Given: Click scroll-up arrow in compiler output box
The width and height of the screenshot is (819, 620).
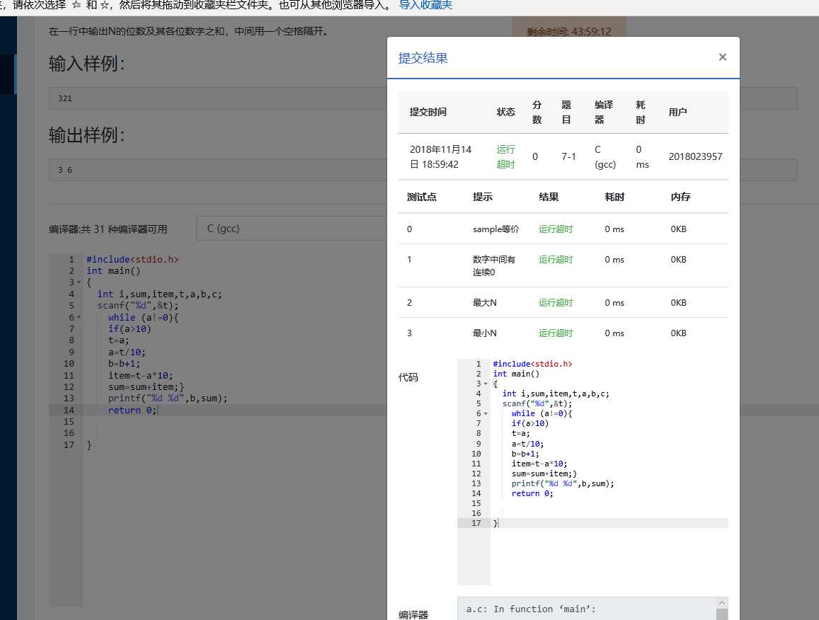Looking at the screenshot, I should (722, 603).
